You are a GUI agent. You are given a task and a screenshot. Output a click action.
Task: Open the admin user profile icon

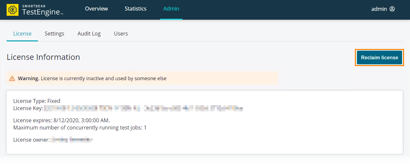click(392, 9)
